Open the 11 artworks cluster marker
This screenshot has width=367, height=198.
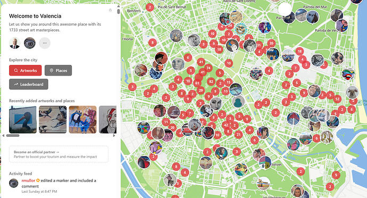[166, 122]
